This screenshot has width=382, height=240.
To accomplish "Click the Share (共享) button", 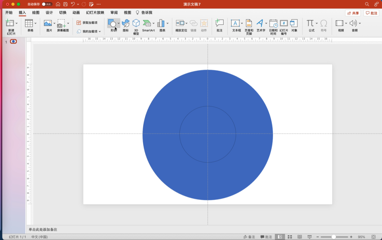I will (353, 13).
